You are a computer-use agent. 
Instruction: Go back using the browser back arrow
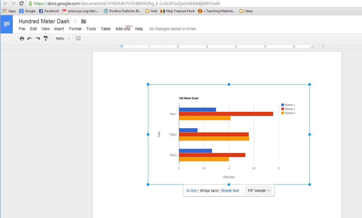click(5, 4)
